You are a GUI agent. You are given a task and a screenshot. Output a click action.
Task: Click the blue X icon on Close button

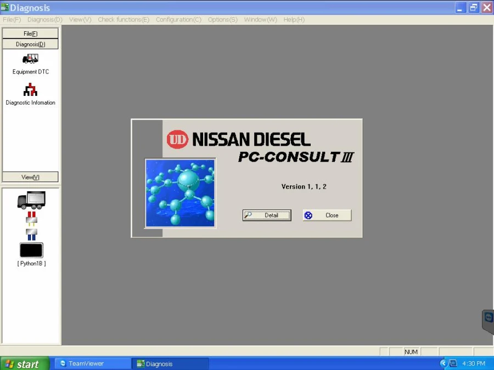308,215
